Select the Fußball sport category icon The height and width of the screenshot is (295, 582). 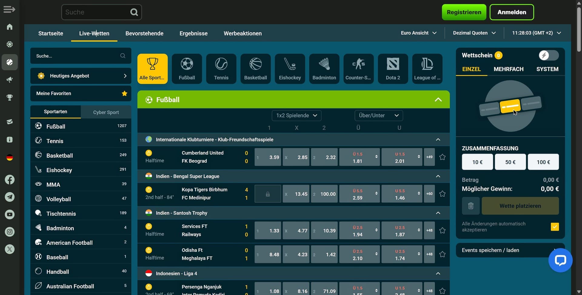187,68
